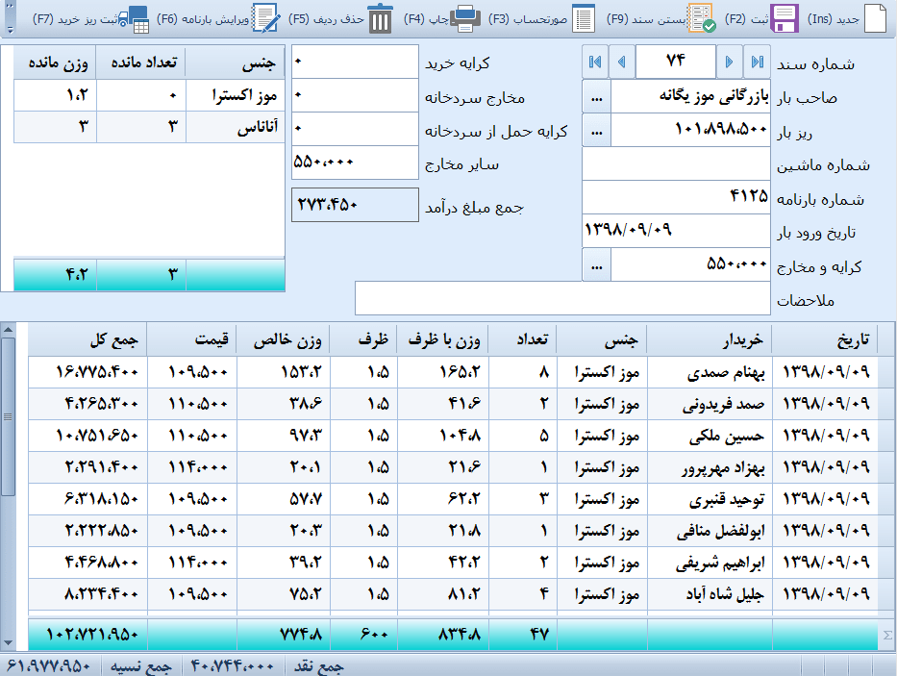Click the New (جدید) document icon
Image resolution: width=897 pixels, height=676 pixels.
click(x=874, y=18)
